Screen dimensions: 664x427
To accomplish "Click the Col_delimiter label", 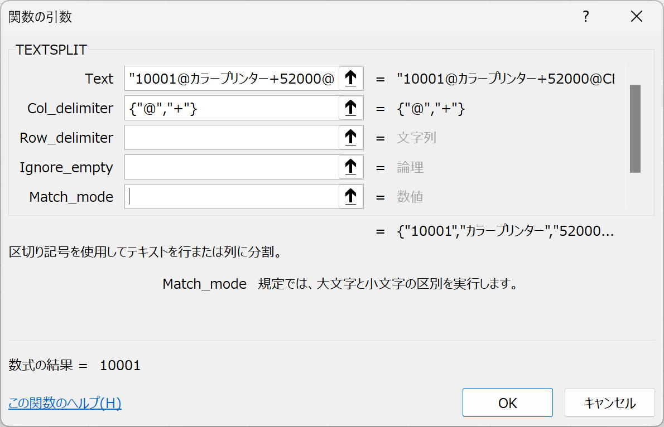I will point(70,108).
